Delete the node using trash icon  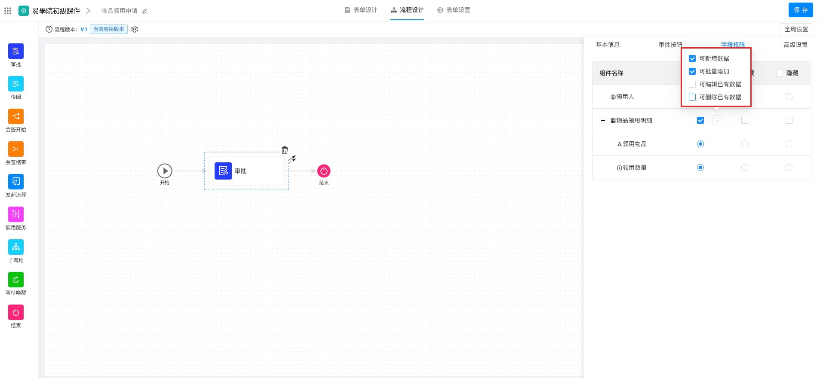pos(285,150)
